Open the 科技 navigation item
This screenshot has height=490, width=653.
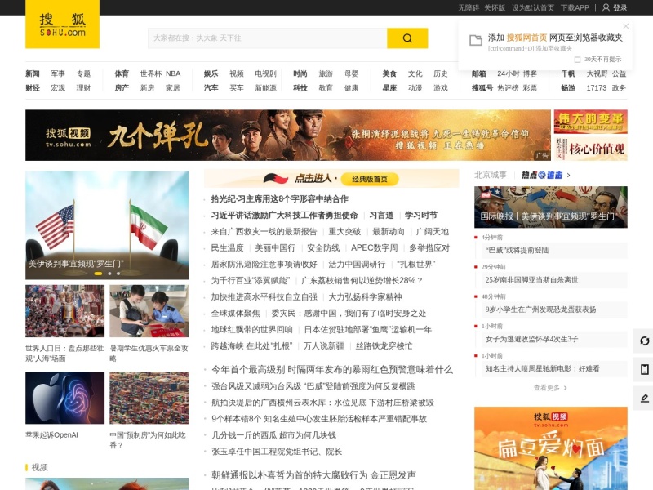tap(300, 88)
